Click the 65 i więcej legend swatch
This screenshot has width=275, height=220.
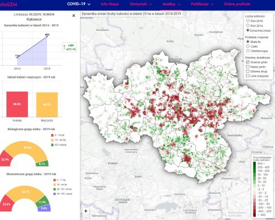(52, 145)
